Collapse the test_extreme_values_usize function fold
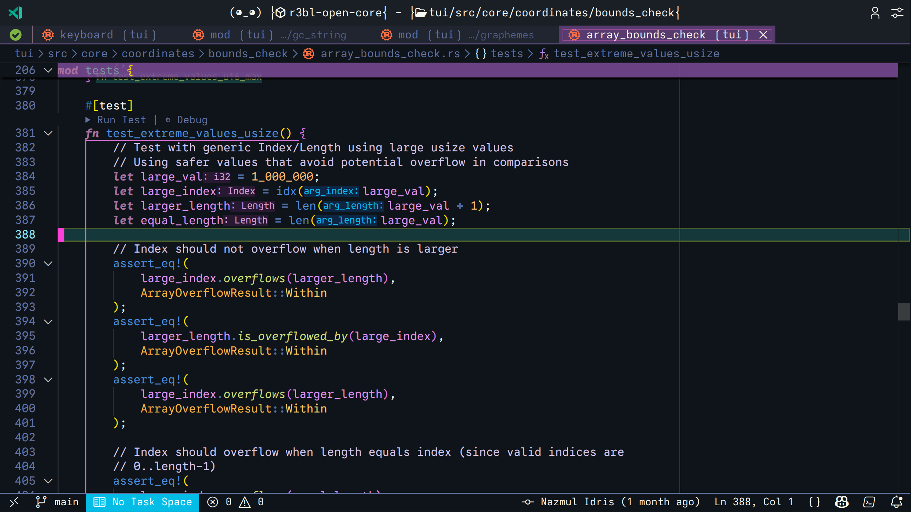This screenshot has width=911, height=512. coord(48,133)
